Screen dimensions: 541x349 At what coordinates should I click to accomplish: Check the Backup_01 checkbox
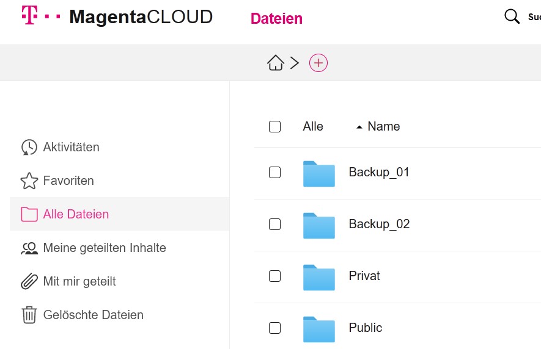click(x=275, y=173)
